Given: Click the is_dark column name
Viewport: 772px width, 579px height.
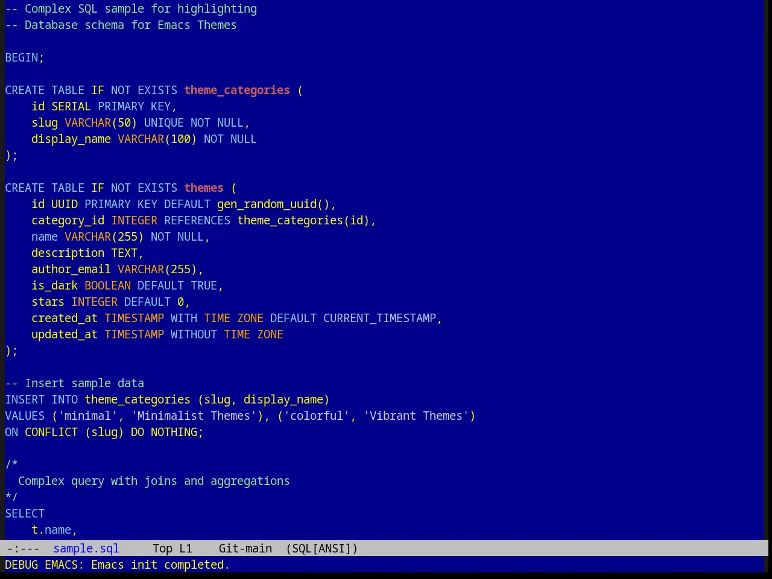Looking at the screenshot, I should (55, 285).
